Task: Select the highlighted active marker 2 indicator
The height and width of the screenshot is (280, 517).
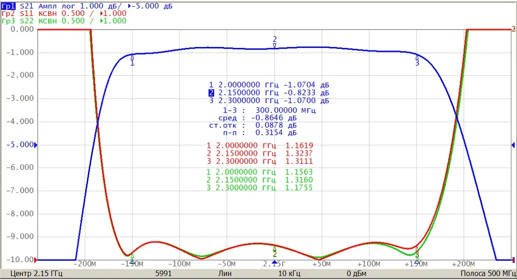Action: 211,93
